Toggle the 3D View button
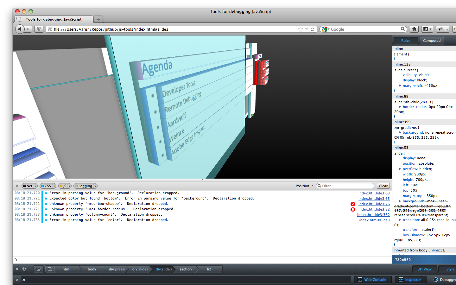Viewport: 456px width, 285px height. tap(424, 269)
